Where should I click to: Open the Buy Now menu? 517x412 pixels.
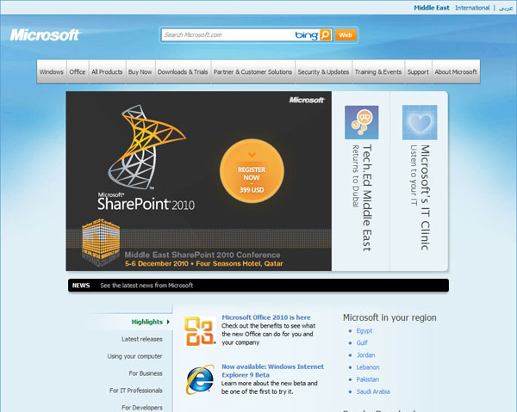140,71
